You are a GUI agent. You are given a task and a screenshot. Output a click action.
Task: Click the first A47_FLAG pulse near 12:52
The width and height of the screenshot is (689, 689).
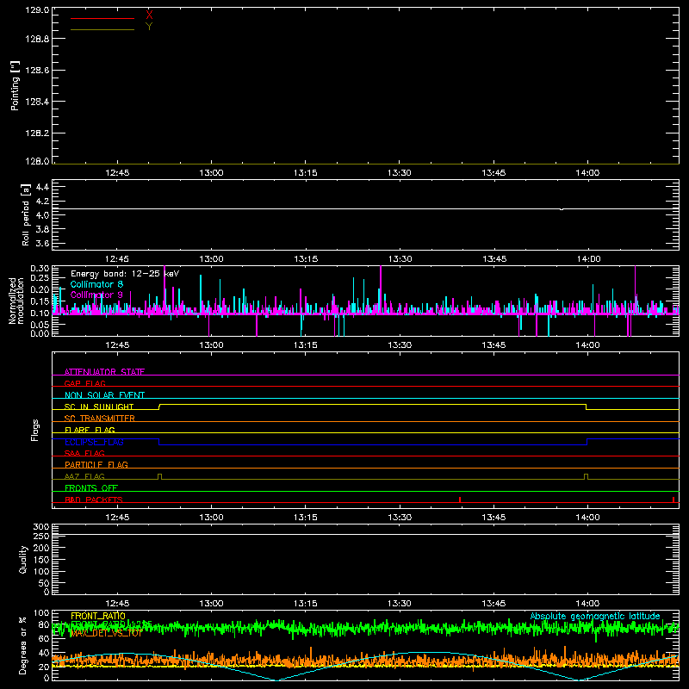tap(159, 477)
